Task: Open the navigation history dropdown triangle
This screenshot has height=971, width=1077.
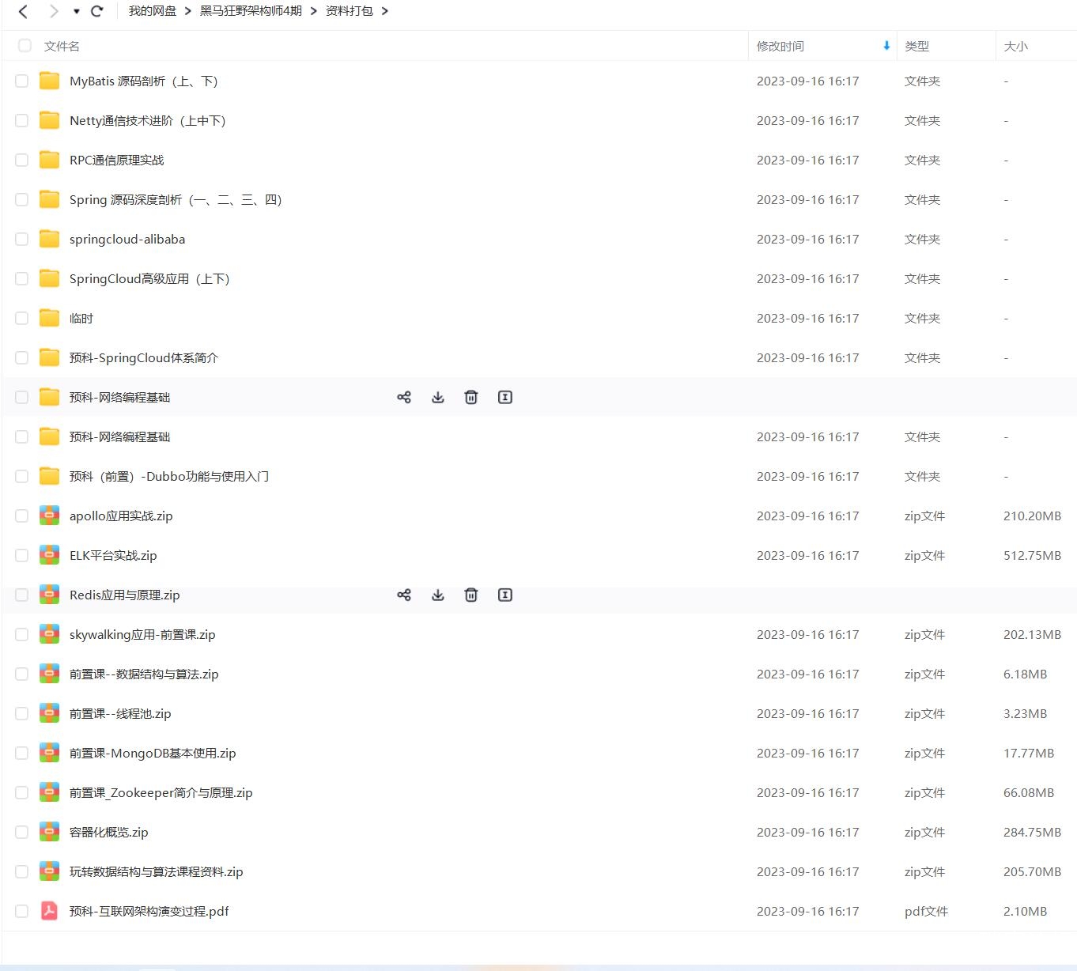Action: pos(77,11)
